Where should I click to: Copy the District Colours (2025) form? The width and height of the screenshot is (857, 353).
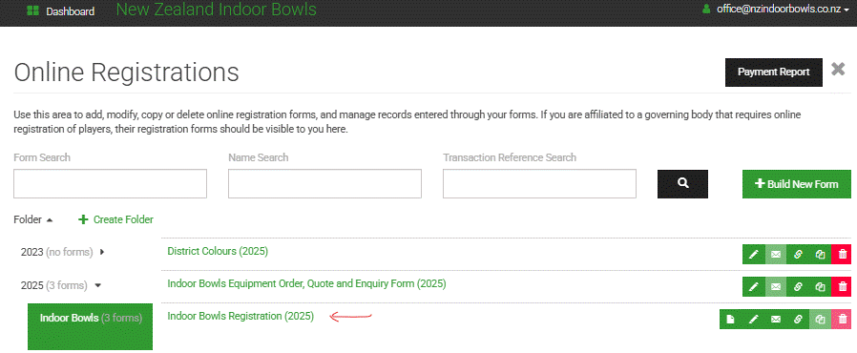click(820, 254)
